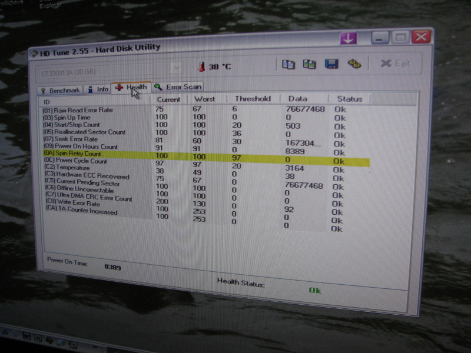Open the Error Scan tab
The image size is (471, 353).
178,87
